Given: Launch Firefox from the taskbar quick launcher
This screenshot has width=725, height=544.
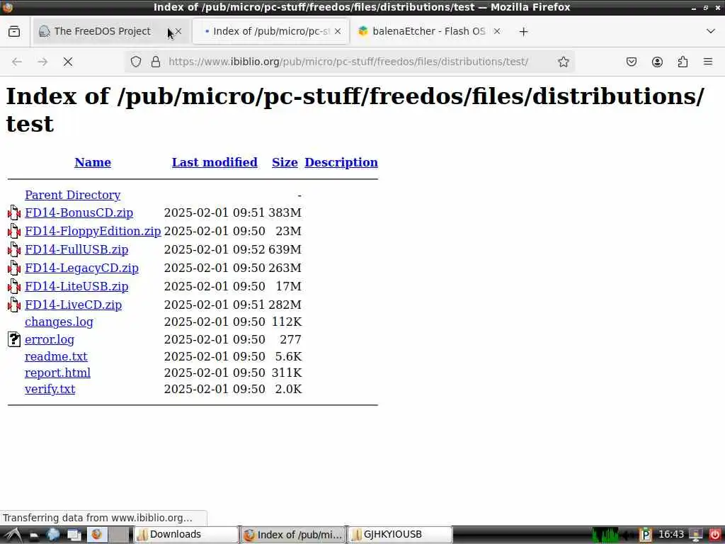Looking at the screenshot, I should coord(96,535).
